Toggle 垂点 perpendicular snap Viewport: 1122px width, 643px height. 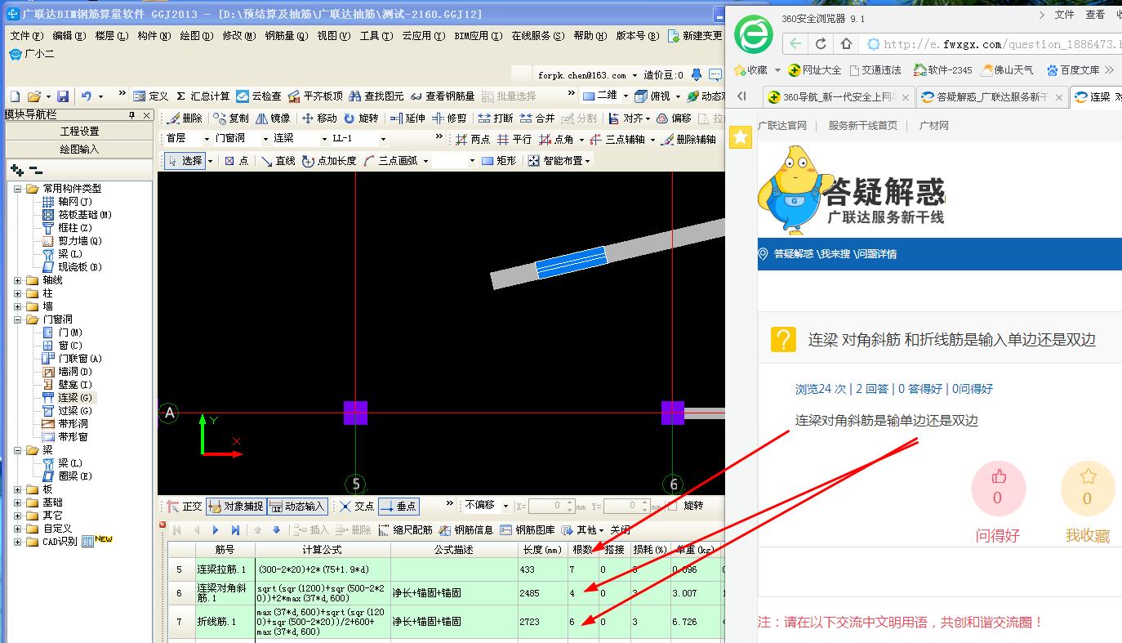398,507
